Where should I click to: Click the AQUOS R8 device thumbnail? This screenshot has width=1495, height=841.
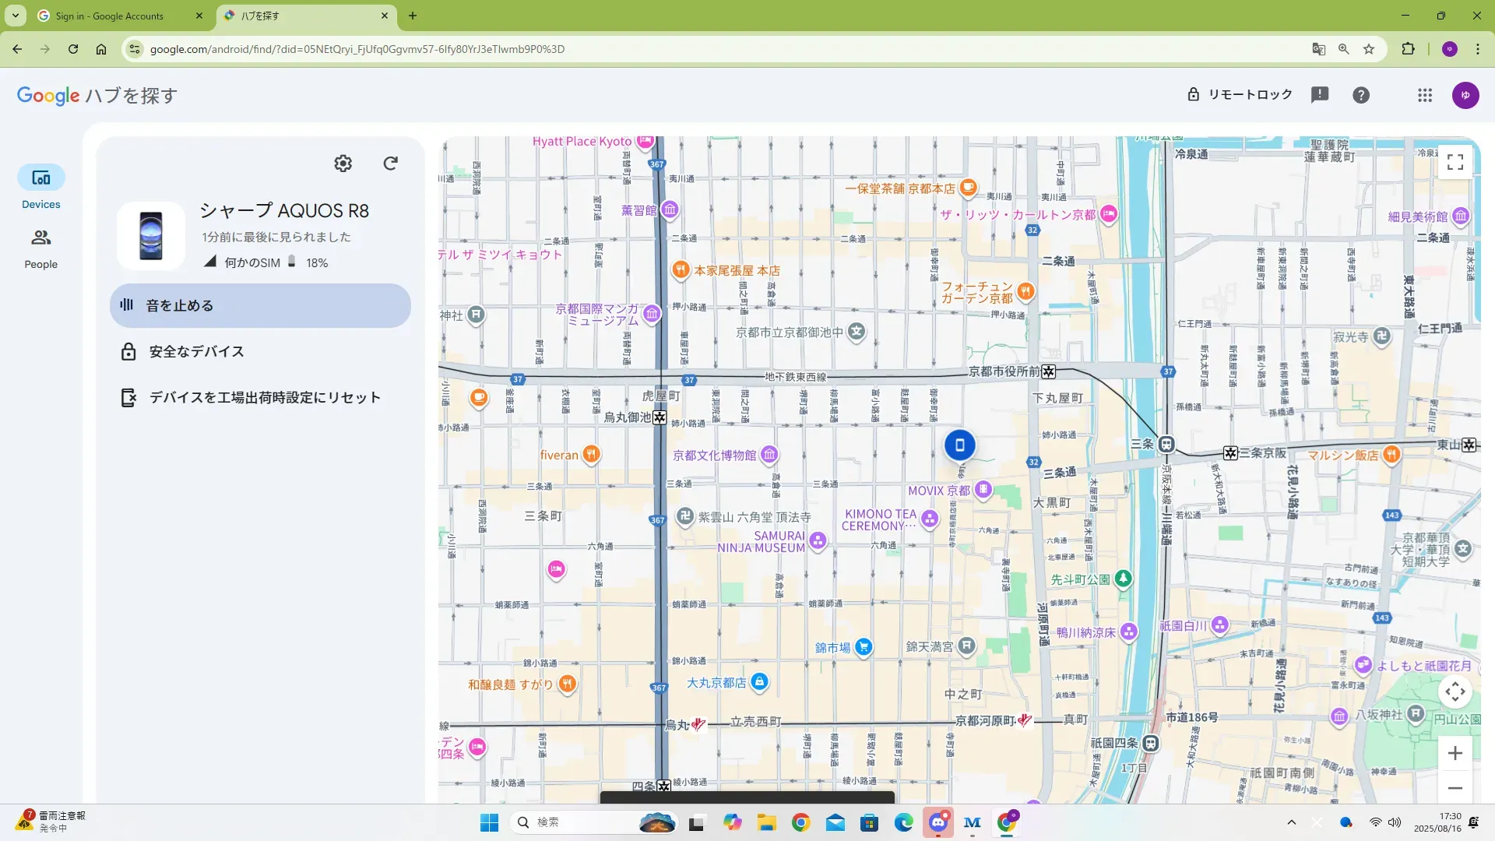coord(151,236)
